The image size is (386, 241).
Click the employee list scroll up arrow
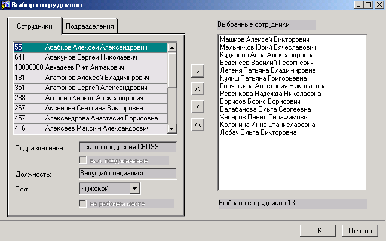click(x=171, y=47)
